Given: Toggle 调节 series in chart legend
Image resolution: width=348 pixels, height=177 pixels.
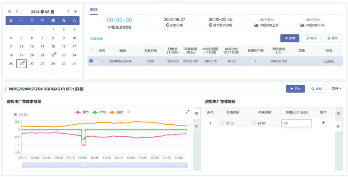Looking at the screenshot, I should pyautogui.click(x=82, y=112).
